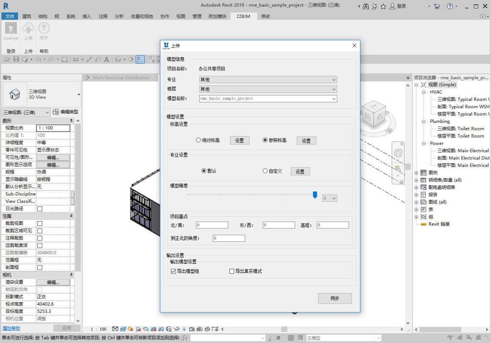Click the binoculars search icon in title bar
This screenshot has width=491, height=343.
366,6
